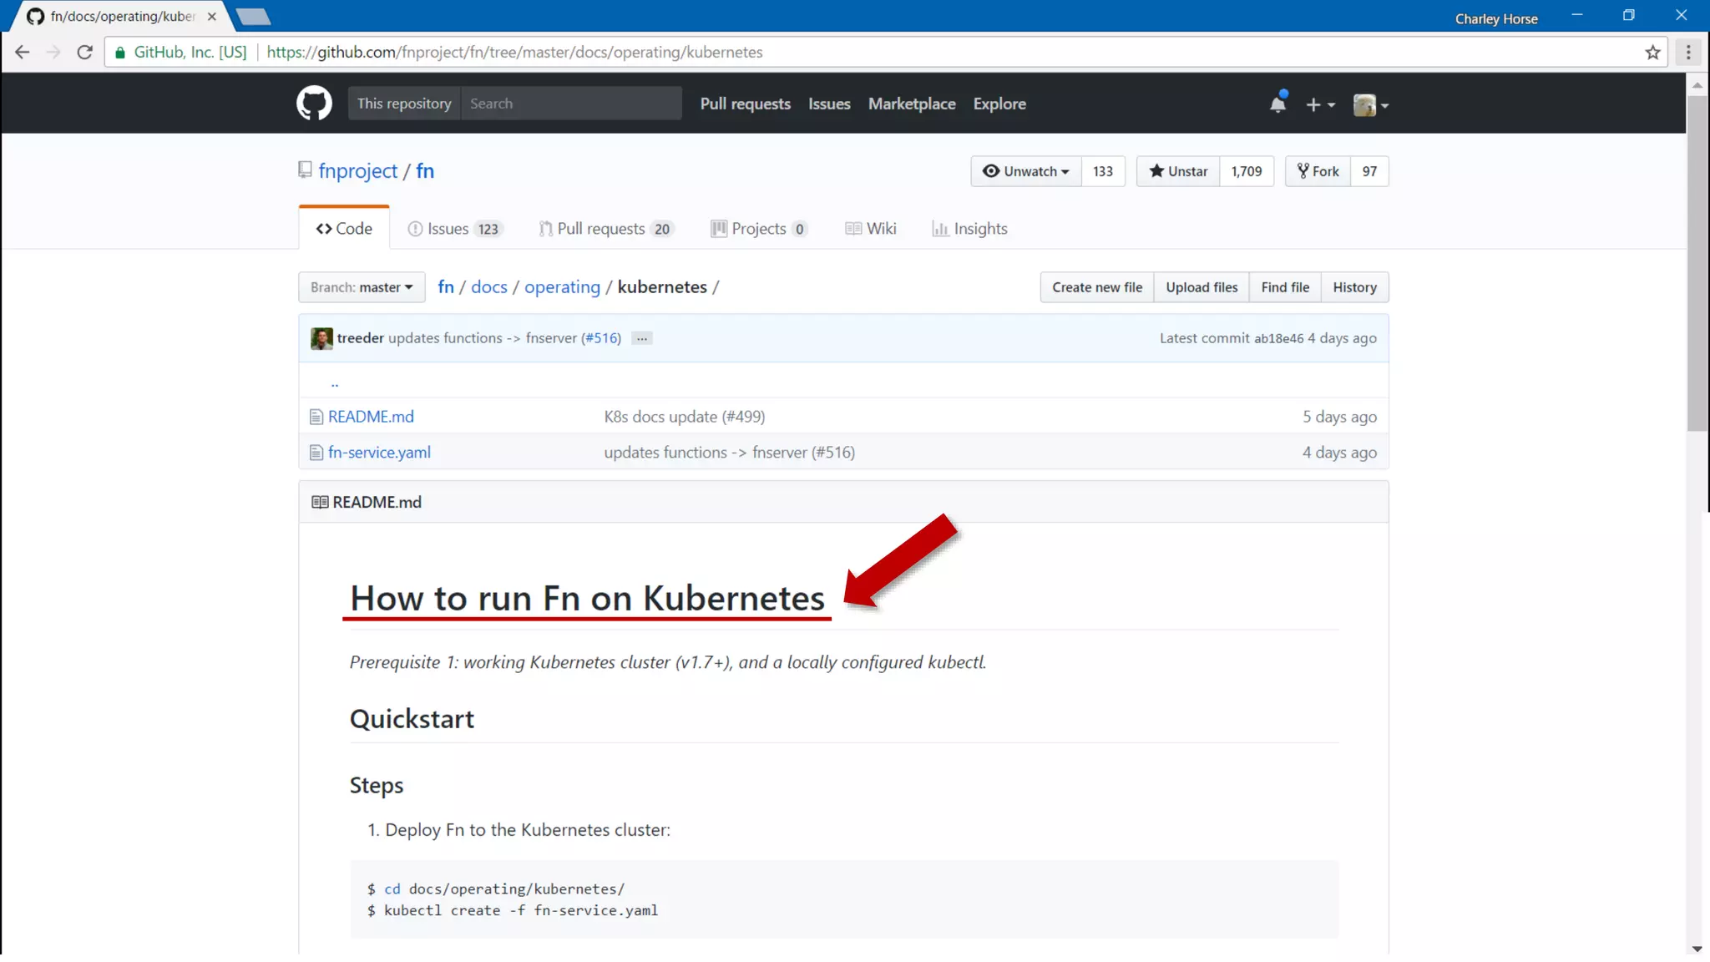Unstar the fn repository
Screen dimensions: 1710x962
(x=1178, y=171)
